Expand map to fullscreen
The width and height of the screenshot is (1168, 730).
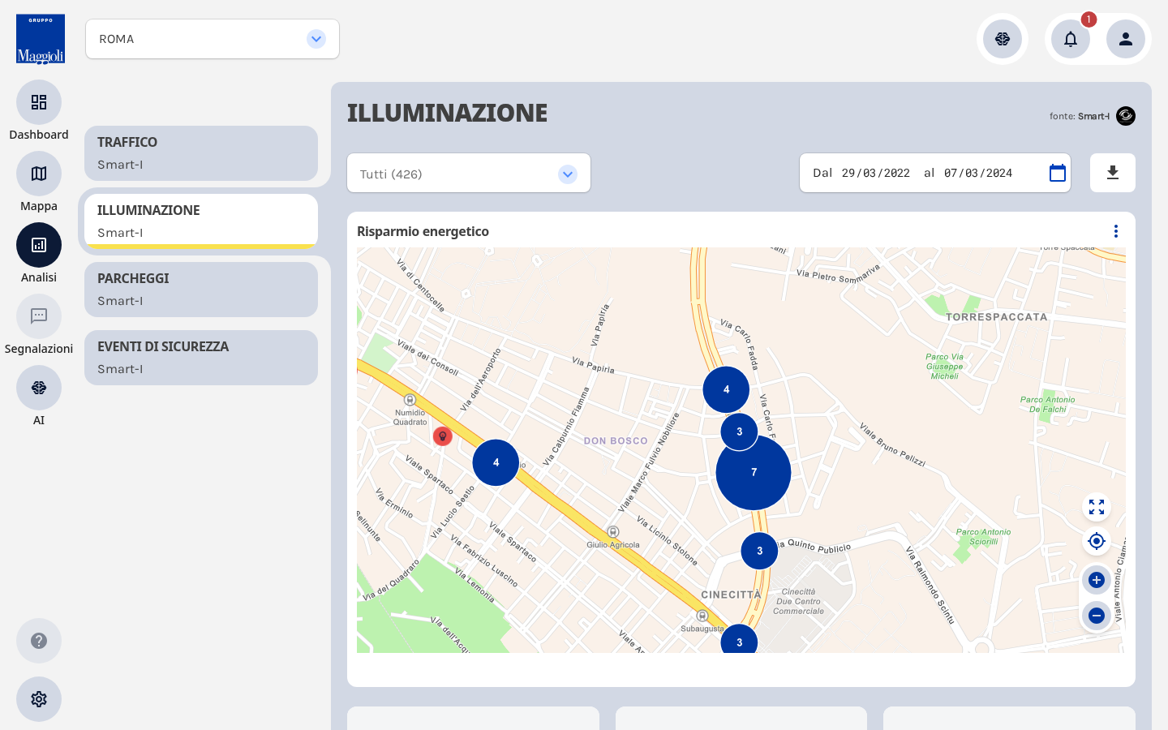[x=1097, y=507]
